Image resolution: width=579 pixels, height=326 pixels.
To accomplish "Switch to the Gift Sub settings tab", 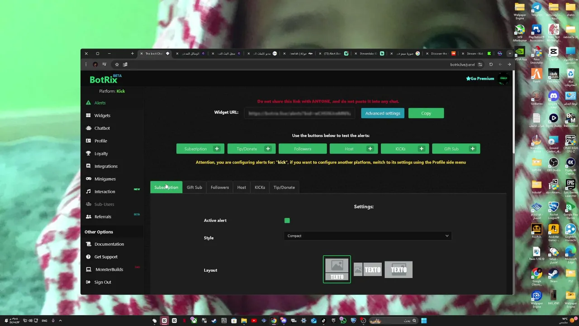I will tap(195, 187).
